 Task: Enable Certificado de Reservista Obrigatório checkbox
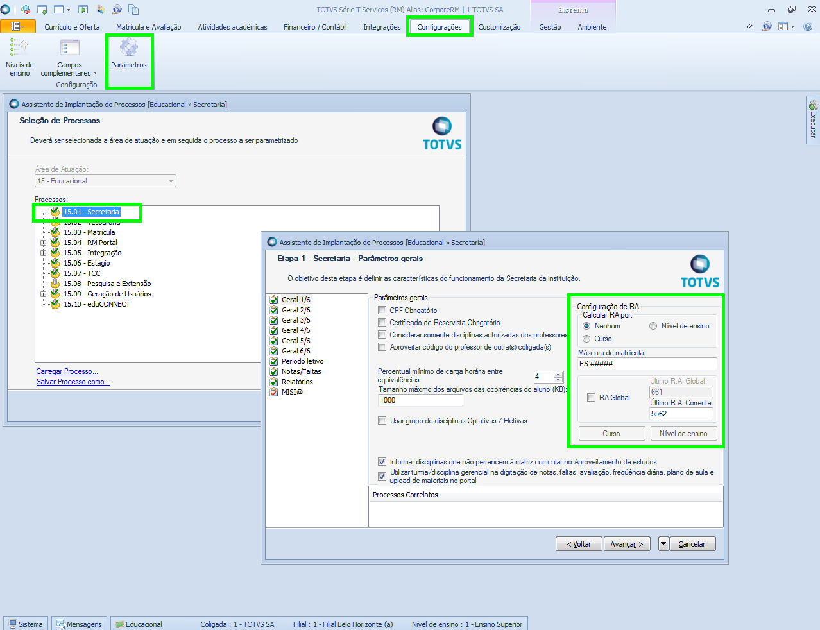pos(382,323)
